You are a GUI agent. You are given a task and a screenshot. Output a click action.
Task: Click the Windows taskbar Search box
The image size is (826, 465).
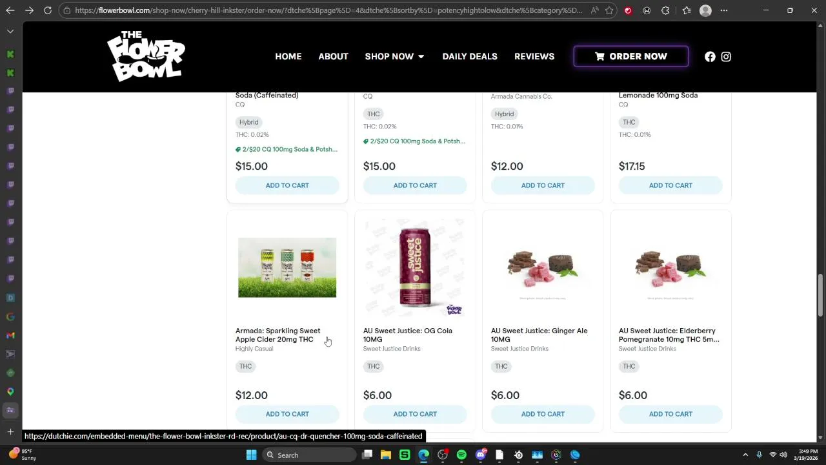[310, 455]
